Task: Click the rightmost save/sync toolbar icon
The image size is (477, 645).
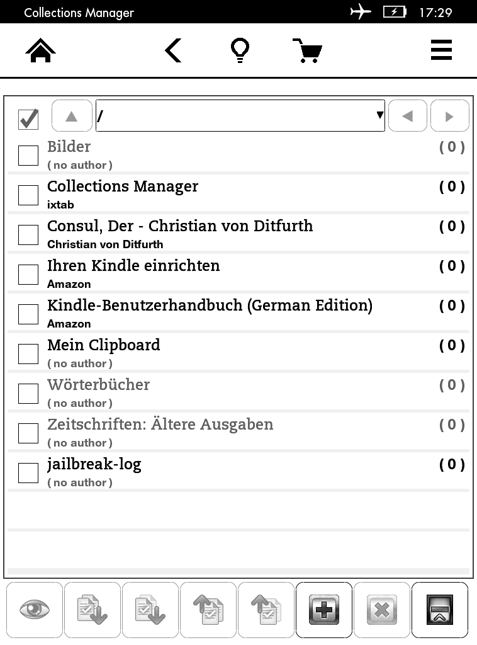Action: point(440,610)
